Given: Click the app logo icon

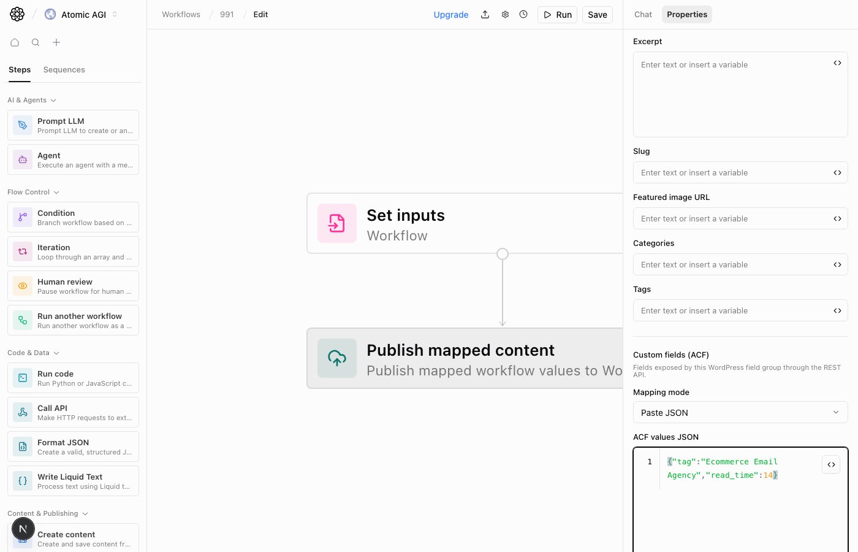Looking at the screenshot, I should [x=17, y=14].
